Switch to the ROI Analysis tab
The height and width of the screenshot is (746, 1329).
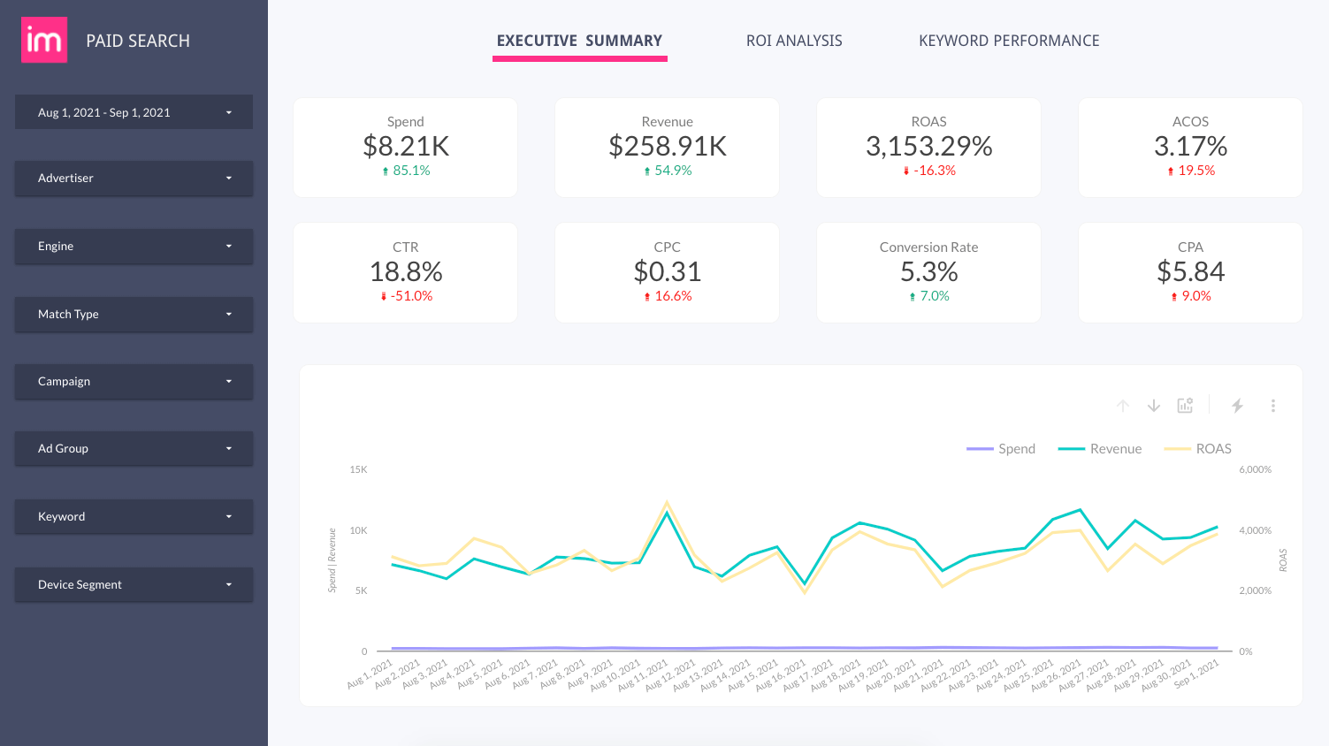[794, 41]
